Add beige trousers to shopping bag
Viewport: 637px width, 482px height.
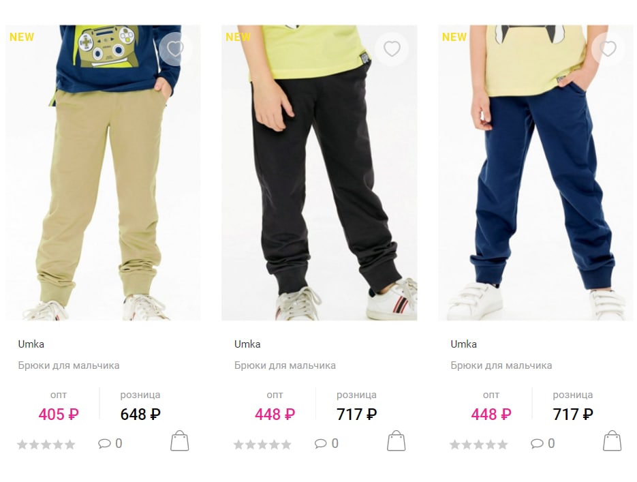point(180,441)
